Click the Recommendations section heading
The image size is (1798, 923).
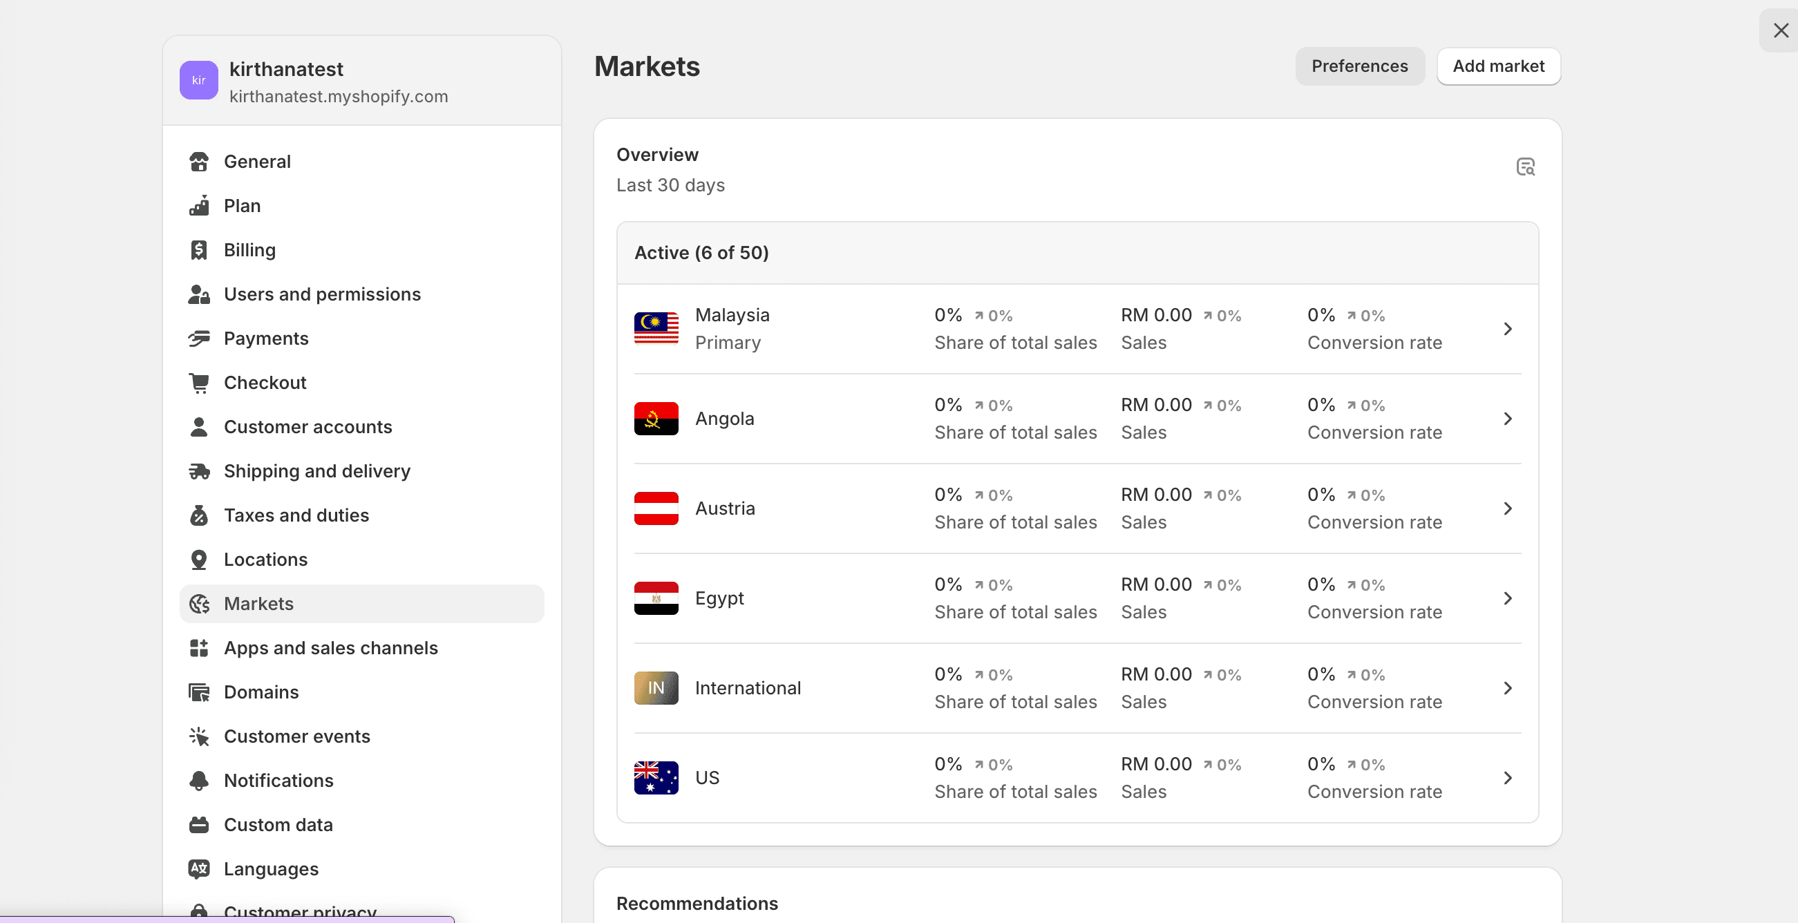pos(697,904)
